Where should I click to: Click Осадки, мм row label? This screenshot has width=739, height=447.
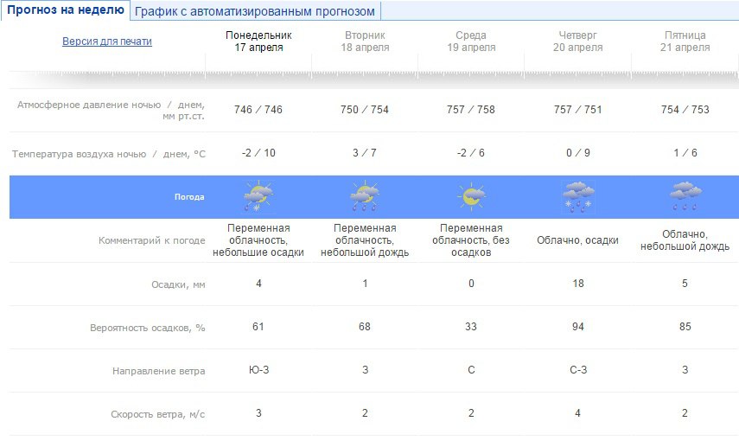(x=178, y=284)
